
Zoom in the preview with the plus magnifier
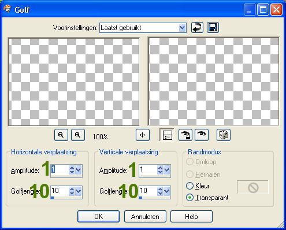coord(78,135)
